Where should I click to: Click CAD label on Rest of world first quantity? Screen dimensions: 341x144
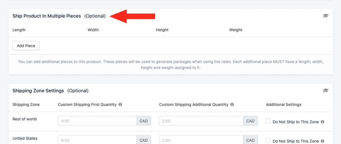[144, 121]
